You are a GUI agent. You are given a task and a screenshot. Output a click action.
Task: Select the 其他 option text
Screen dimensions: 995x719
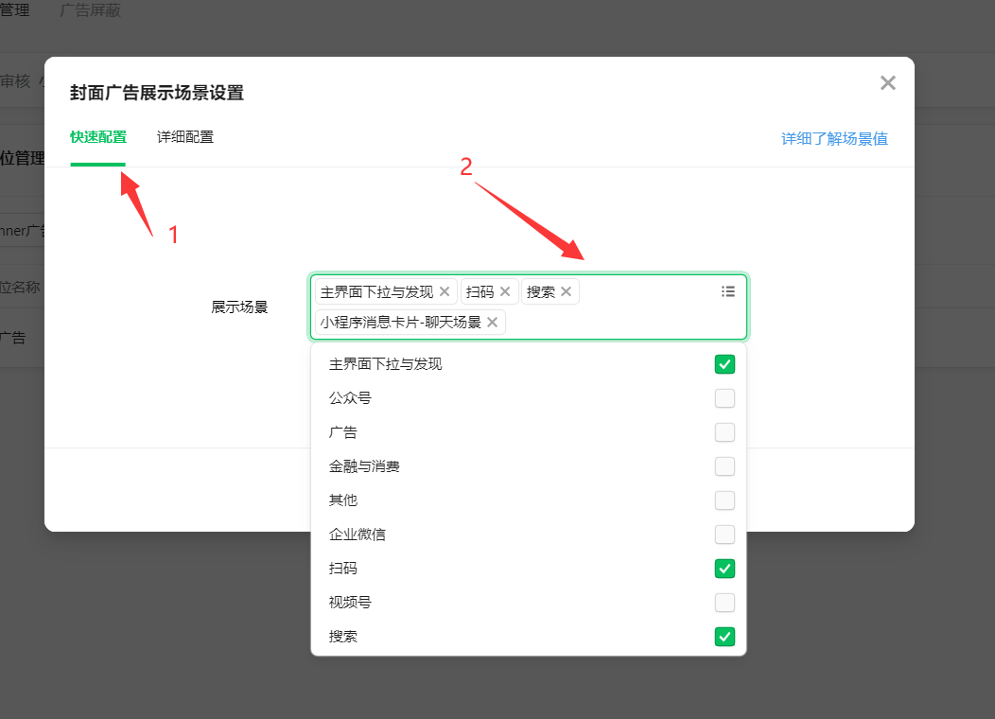(343, 500)
